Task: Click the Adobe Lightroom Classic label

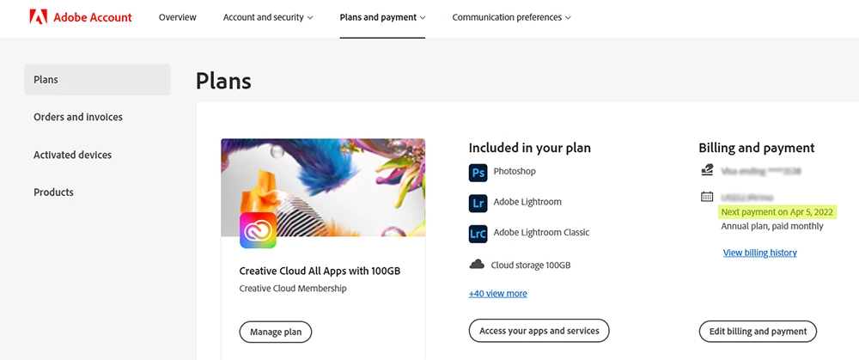Action: tap(541, 232)
